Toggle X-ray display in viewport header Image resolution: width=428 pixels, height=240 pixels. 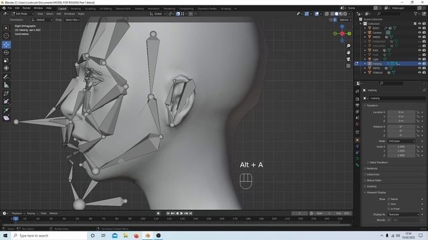(327, 13)
